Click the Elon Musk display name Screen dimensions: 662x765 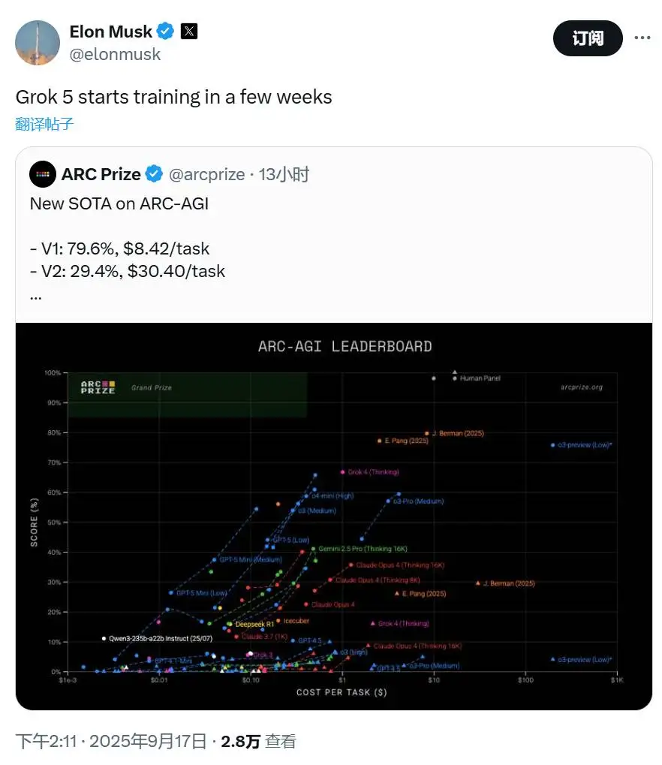[x=111, y=31]
